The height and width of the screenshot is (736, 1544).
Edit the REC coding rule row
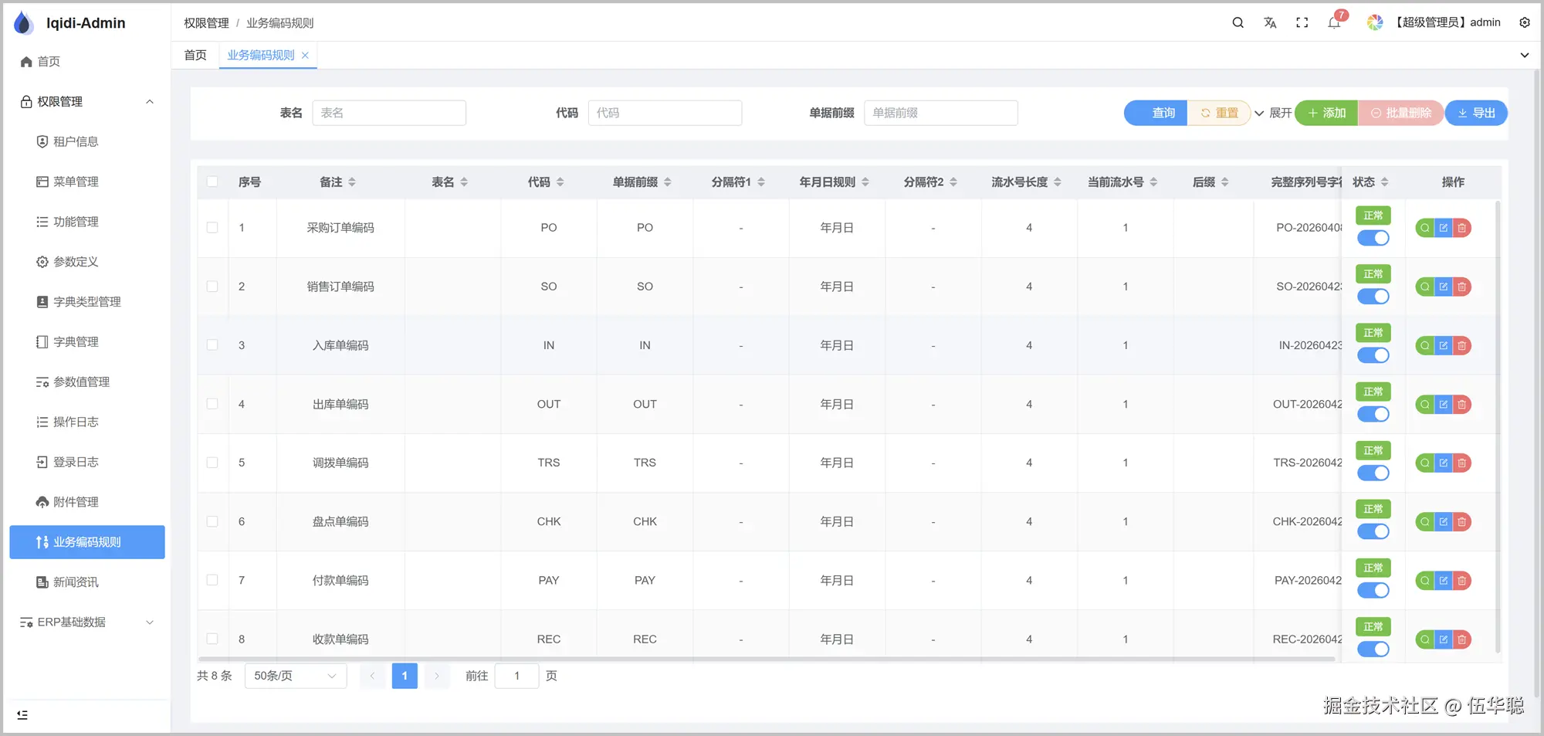[1444, 639]
